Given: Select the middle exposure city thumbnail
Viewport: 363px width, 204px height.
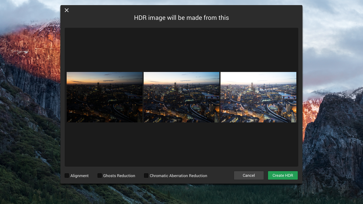Looking at the screenshot, I should (x=181, y=97).
